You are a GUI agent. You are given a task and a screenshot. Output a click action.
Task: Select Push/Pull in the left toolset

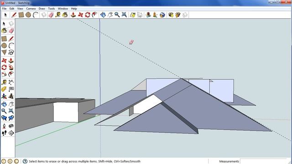click(11, 61)
